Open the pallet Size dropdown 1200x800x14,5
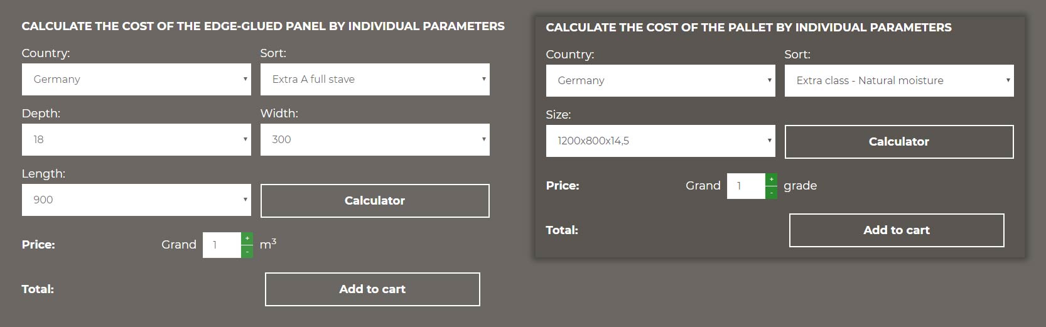This screenshot has width=1046, height=327. (x=660, y=141)
